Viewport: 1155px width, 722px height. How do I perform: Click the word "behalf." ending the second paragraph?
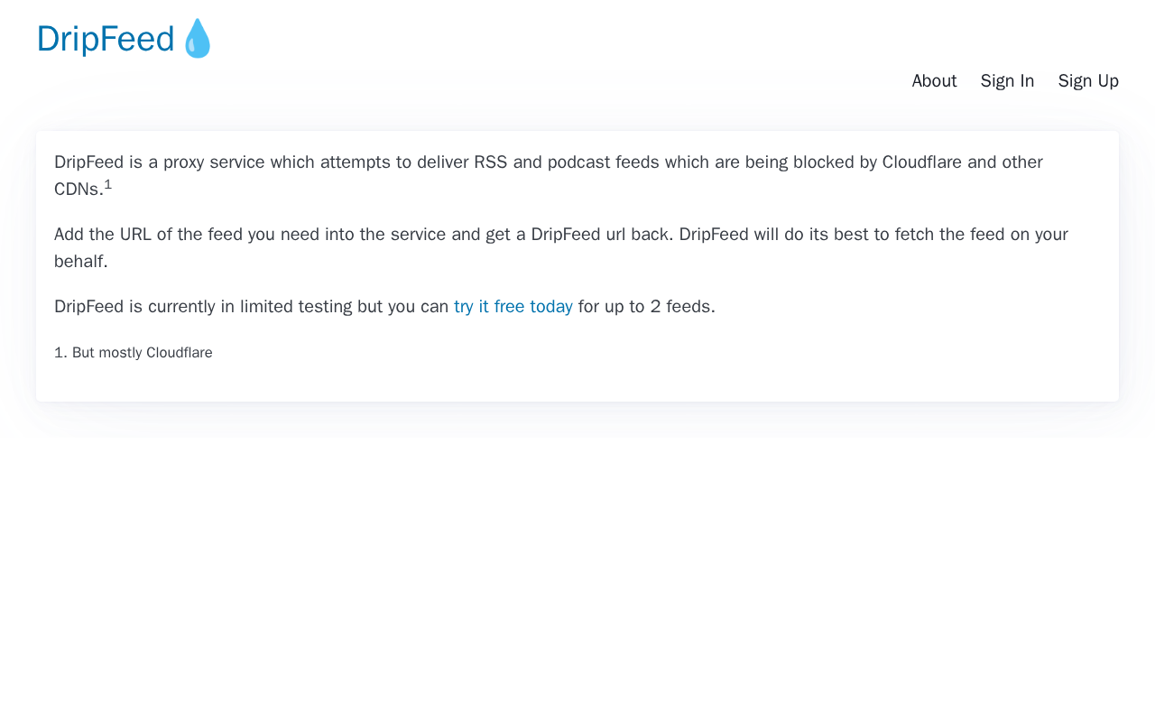pos(81,262)
